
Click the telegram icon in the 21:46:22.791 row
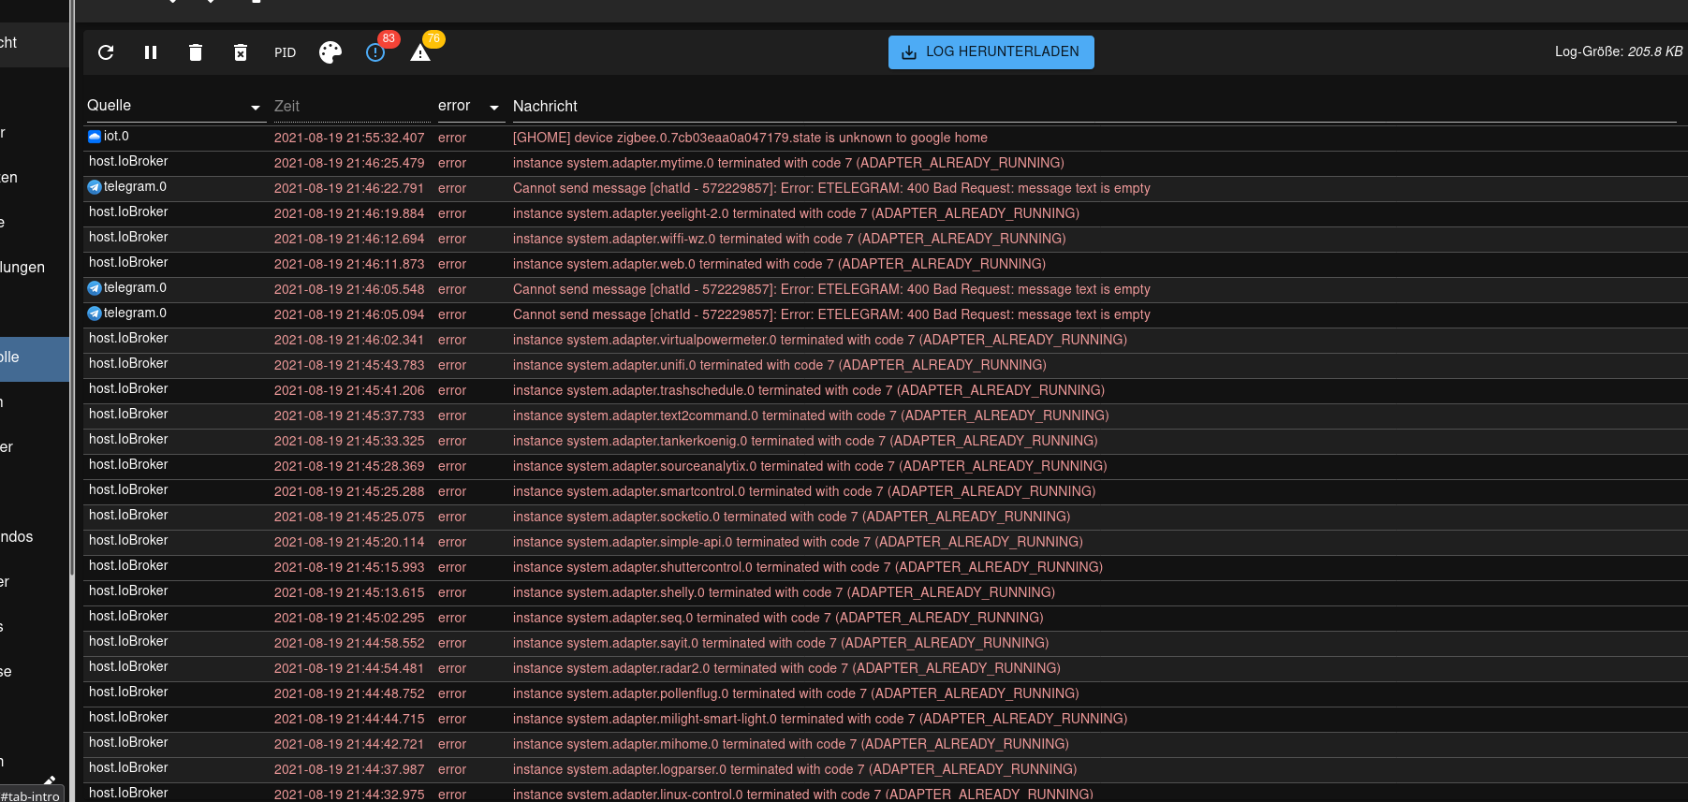tap(95, 187)
